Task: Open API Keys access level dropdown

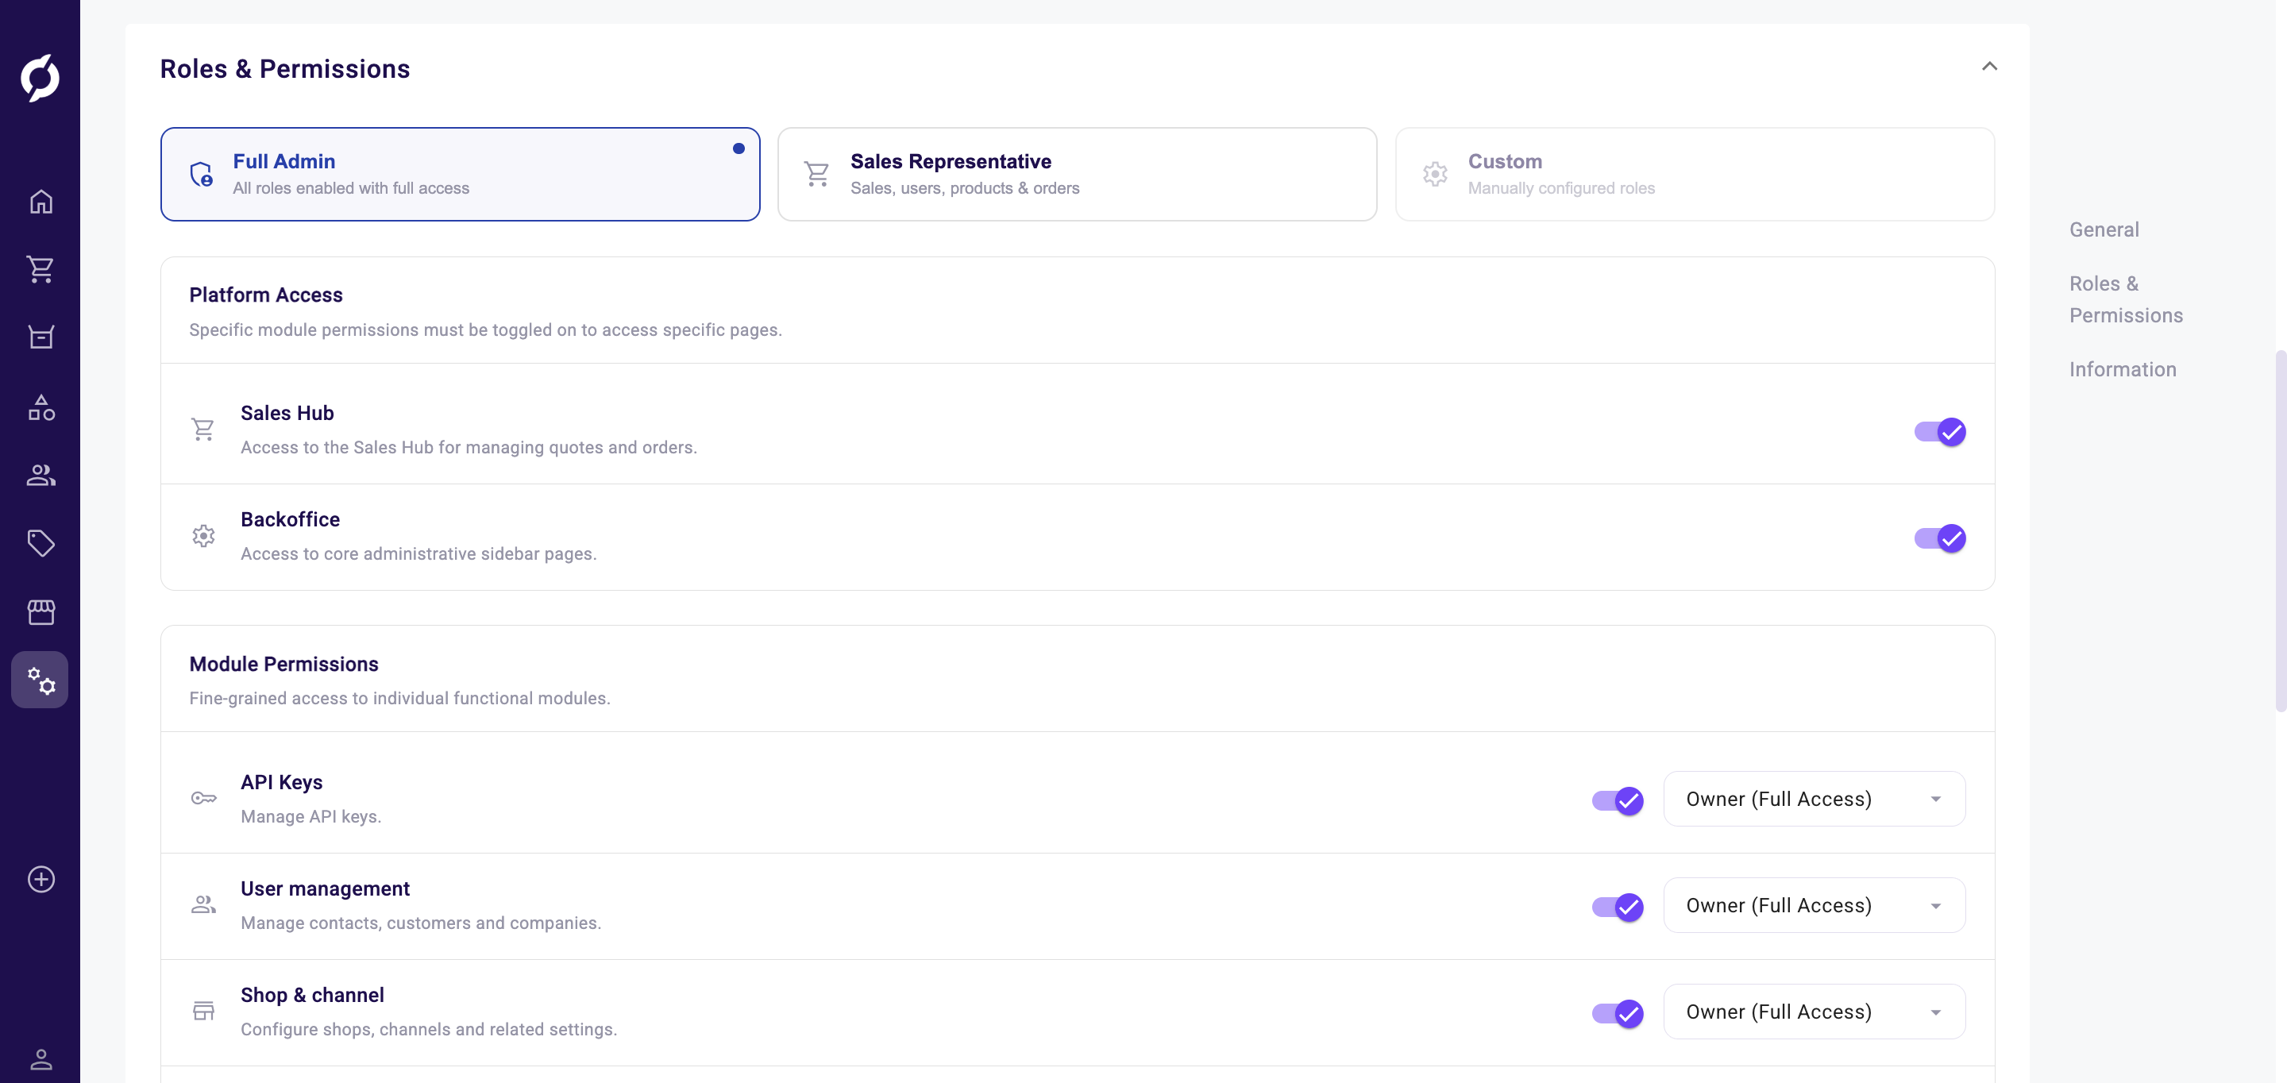Action: (x=1814, y=799)
